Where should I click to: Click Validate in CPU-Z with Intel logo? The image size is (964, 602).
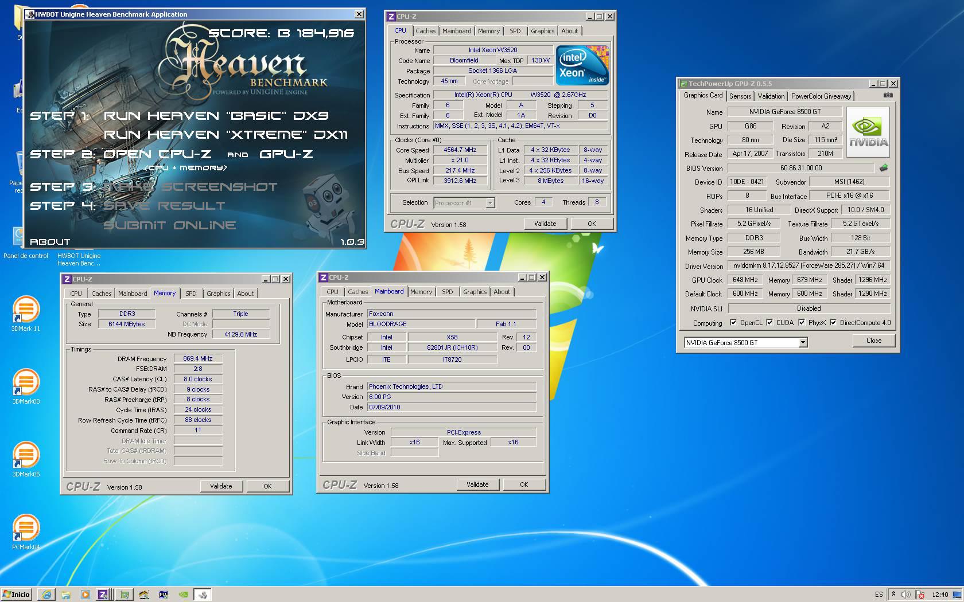[x=545, y=224]
